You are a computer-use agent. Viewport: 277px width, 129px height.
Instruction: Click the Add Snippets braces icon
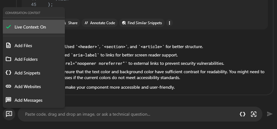pyautogui.click(x=8, y=73)
